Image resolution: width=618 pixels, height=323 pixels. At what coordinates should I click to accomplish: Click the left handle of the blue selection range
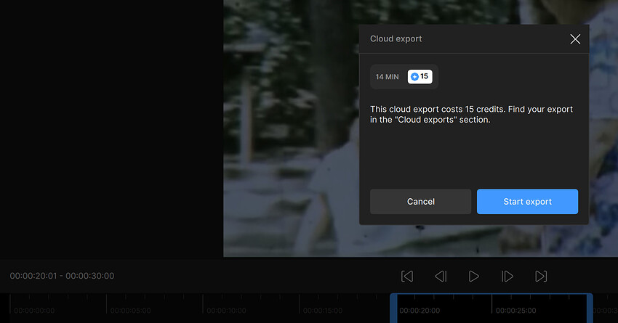tap(393, 309)
